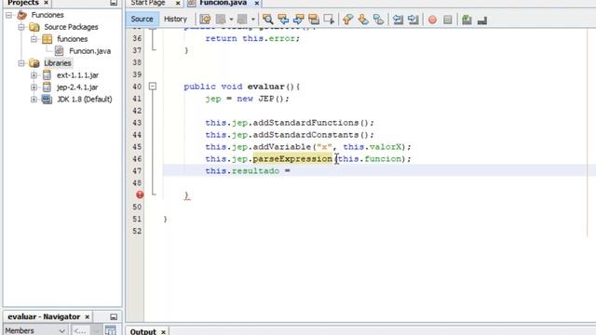The height and width of the screenshot is (335, 596).
Task: Expand the ext-1.1.1.jar library node
Action: tap(34, 75)
